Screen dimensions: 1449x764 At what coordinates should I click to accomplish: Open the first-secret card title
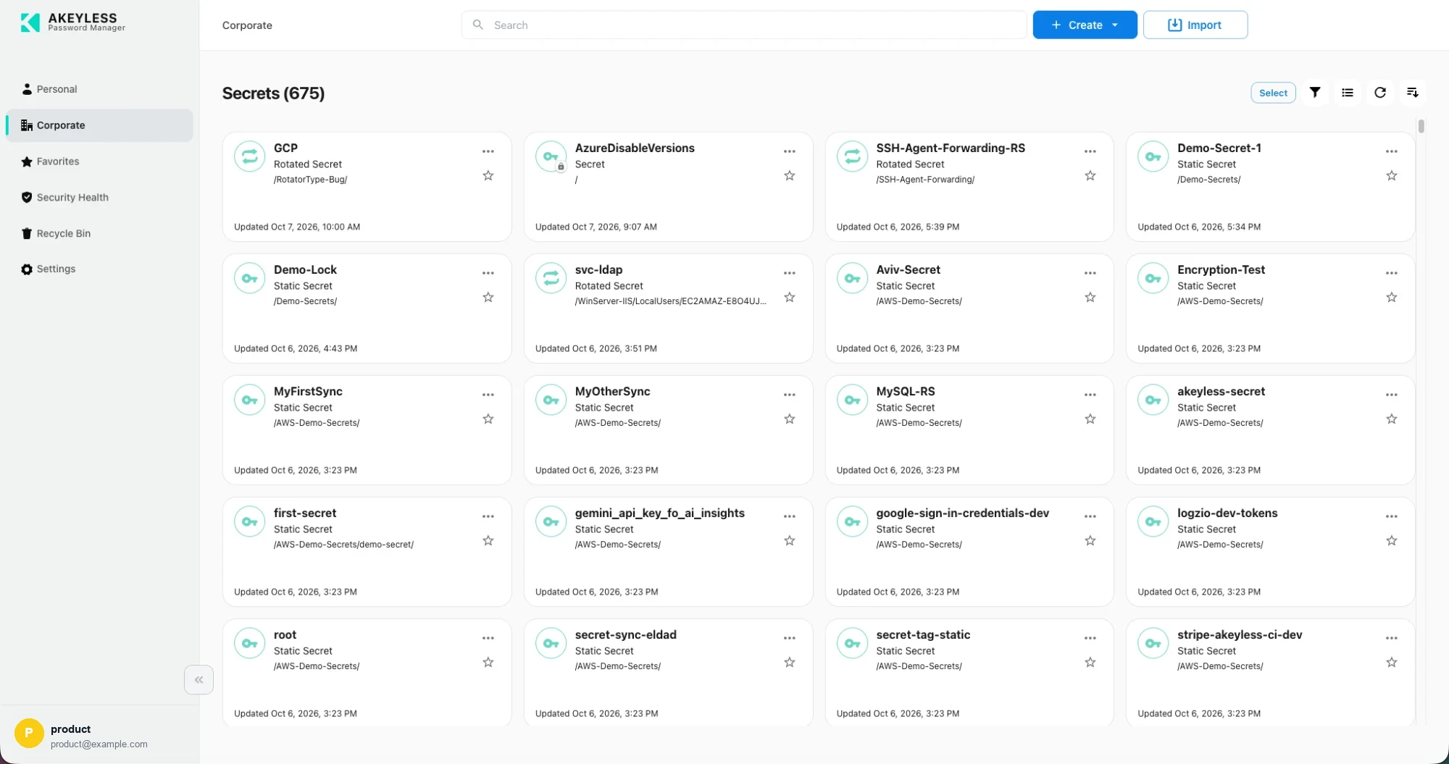(x=305, y=513)
